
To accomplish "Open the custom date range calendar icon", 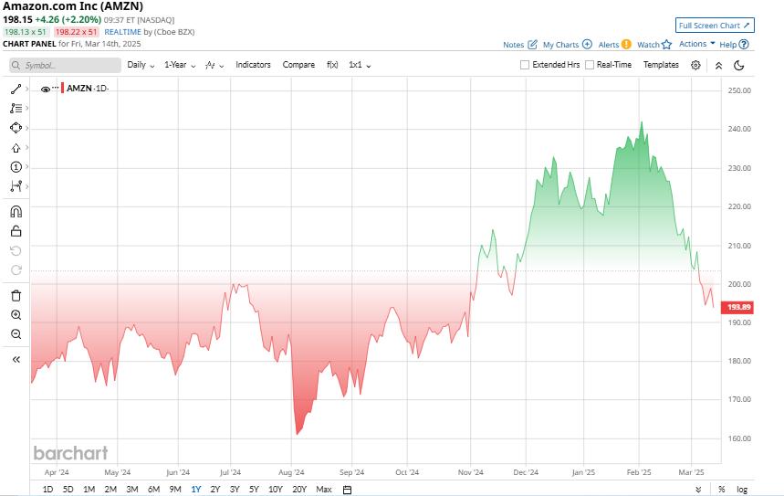I will [x=347, y=490].
